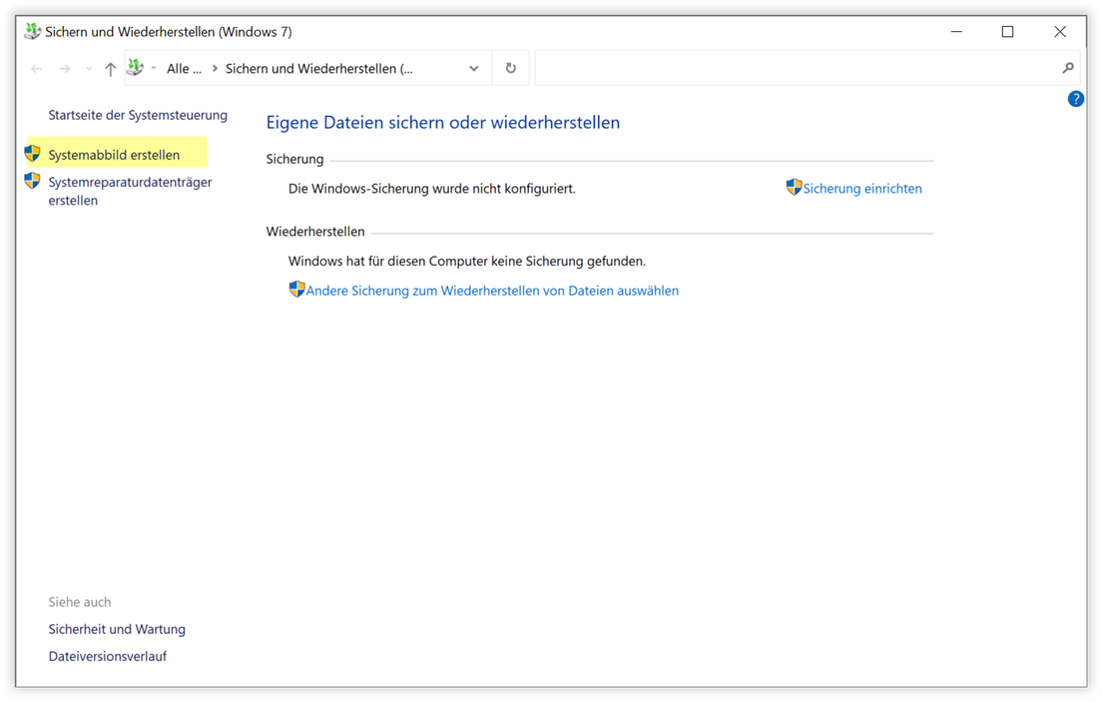
Task: Minimize the Sichern und Wiederherstellen window
Action: coord(956,32)
